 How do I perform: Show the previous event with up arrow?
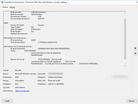tap(135, 48)
